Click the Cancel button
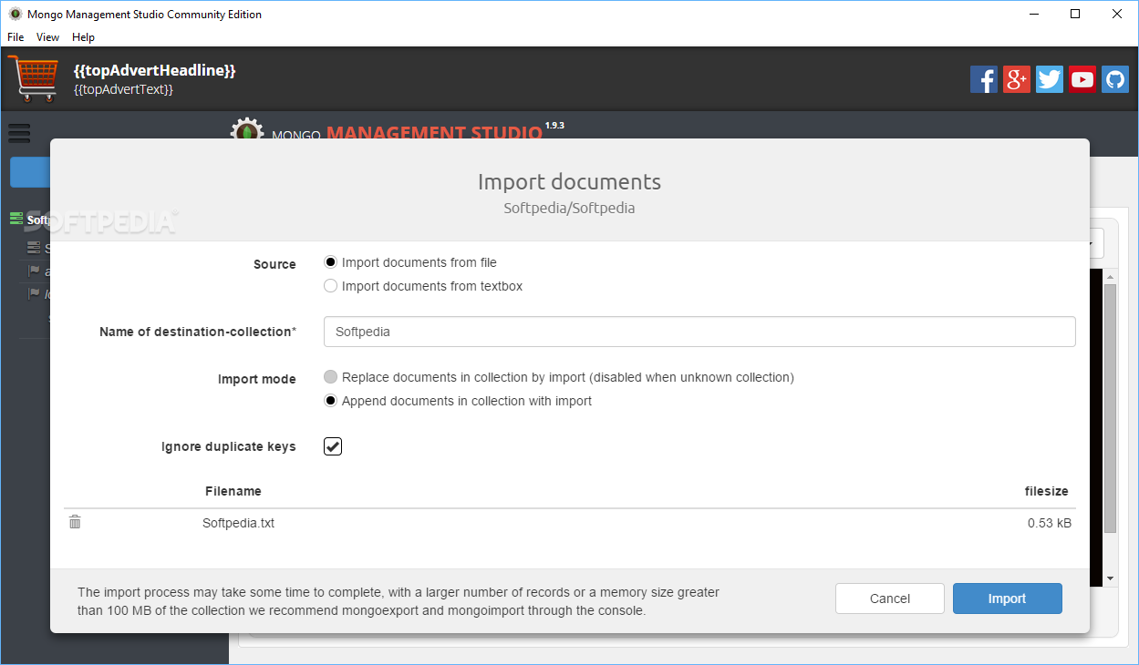 890,598
